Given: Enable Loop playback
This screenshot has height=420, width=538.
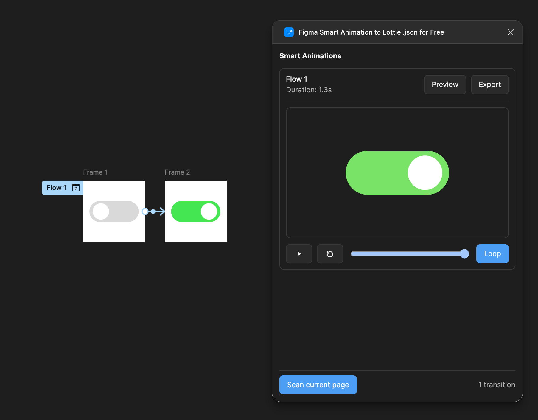Looking at the screenshot, I should point(492,253).
